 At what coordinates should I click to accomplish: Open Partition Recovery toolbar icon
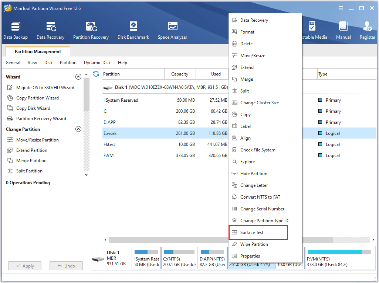coord(91,27)
